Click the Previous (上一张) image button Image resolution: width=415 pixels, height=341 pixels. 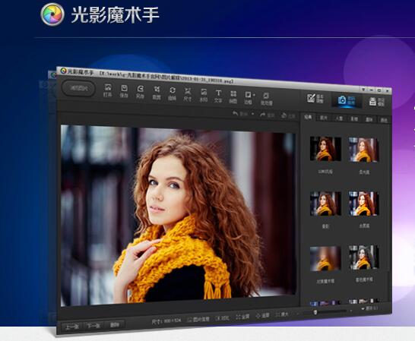coord(72,326)
